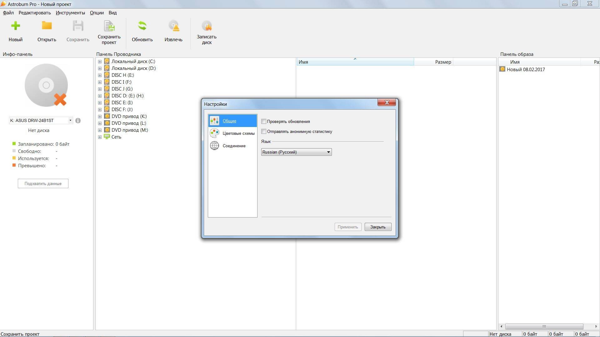
Task: Refresh view with the green arrows icon
Action: [x=142, y=26]
